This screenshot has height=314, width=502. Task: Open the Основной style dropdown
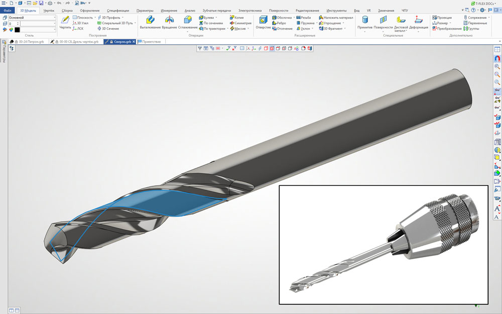coord(54,18)
